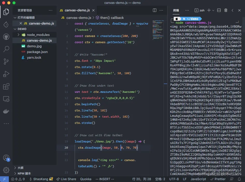
Task: Open the GitHub view in activity bar
Action: [6, 37]
